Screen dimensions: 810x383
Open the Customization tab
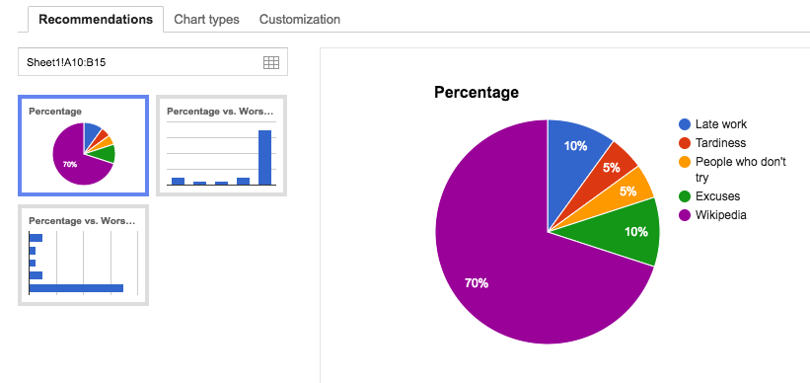(x=300, y=20)
